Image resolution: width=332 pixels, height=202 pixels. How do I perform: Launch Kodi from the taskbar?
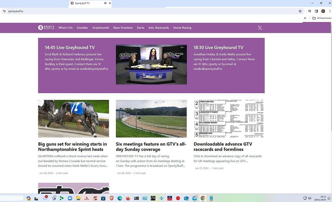click(x=161, y=198)
